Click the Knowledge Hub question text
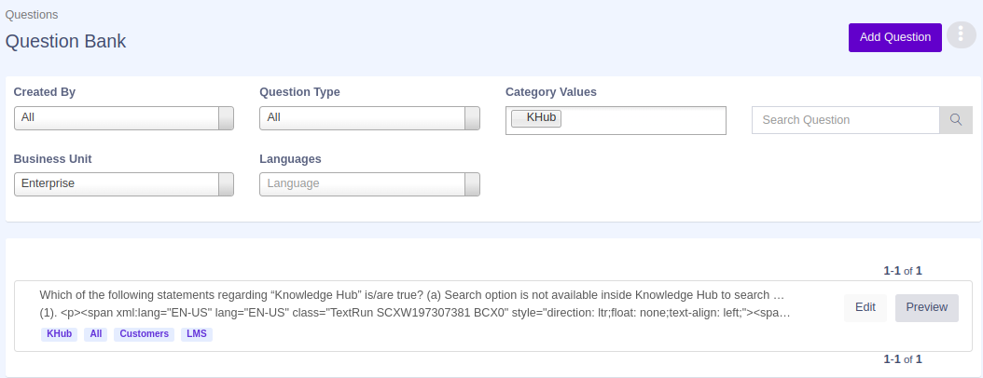 (x=410, y=295)
